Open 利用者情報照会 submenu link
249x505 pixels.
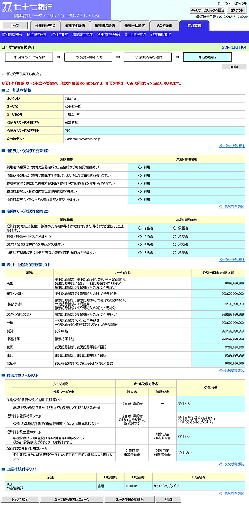pos(109,34)
